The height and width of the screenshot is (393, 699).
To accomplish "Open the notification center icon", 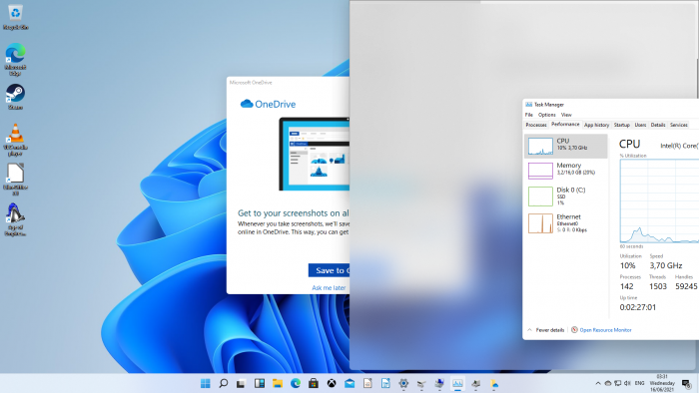I will (686, 383).
